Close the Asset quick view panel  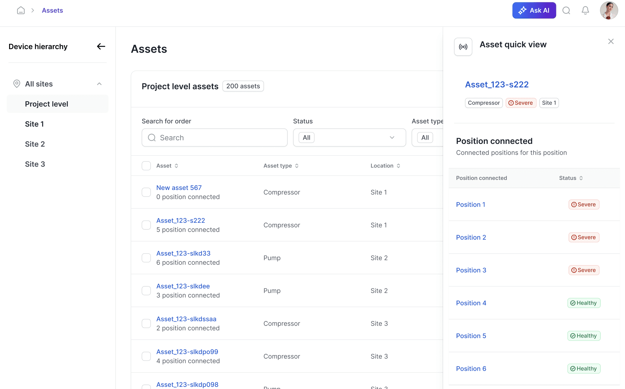611,42
